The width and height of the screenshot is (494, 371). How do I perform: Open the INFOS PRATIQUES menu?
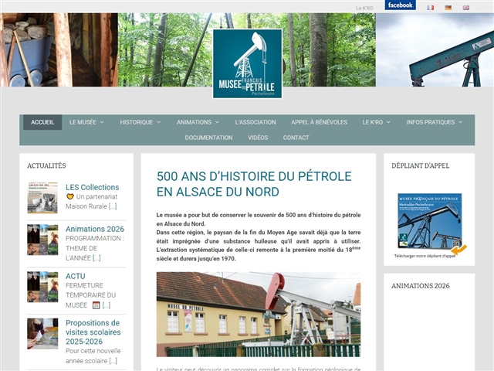[x=431, y=122]
